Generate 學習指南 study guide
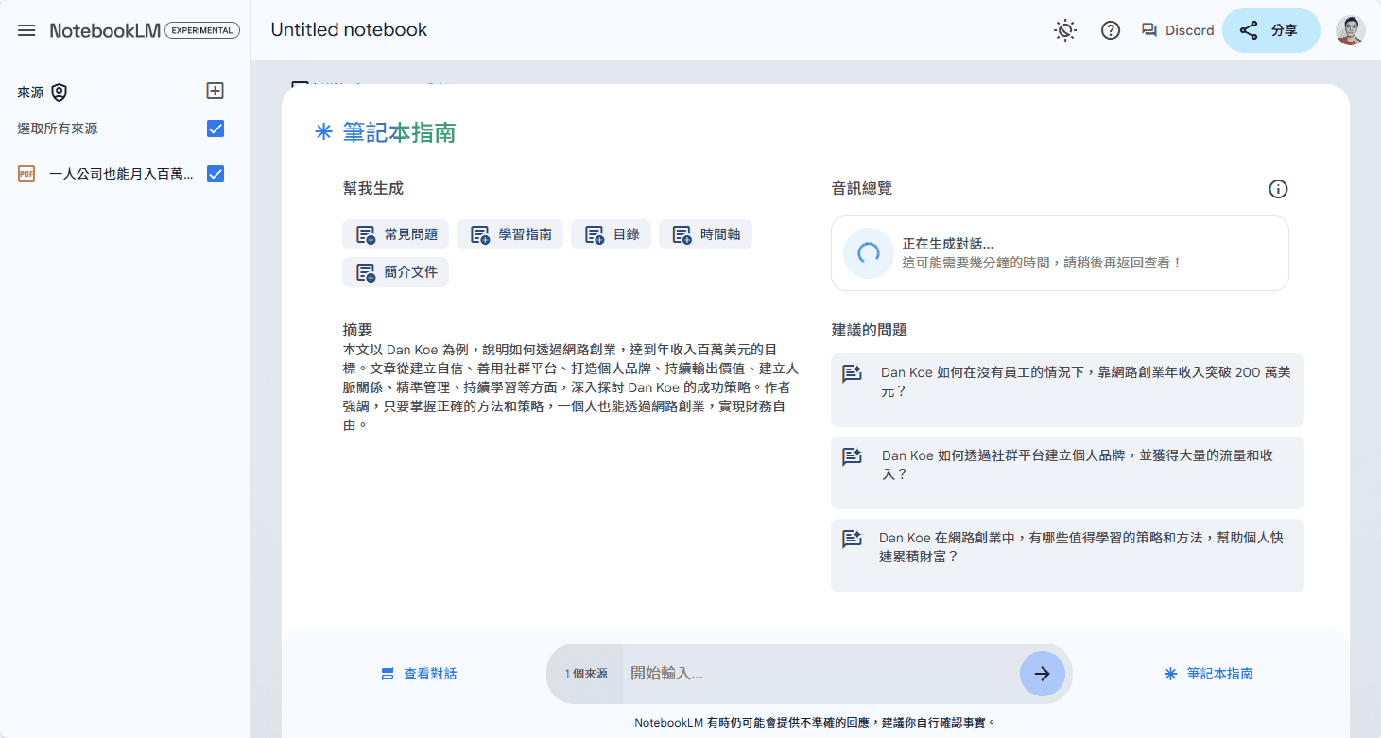Viewport: 1381px width, 738px height. (510, 234)
